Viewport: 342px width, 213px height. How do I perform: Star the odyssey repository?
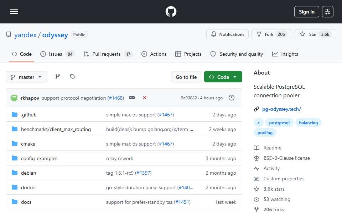coord(315,34)
